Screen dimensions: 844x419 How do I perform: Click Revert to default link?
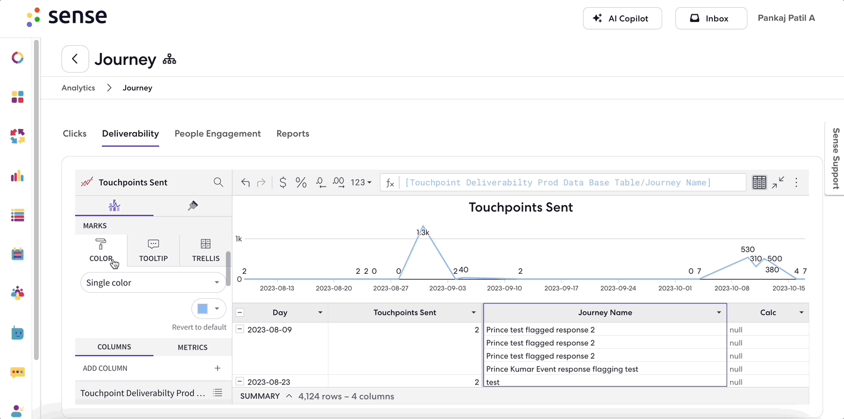pos(199,327)
